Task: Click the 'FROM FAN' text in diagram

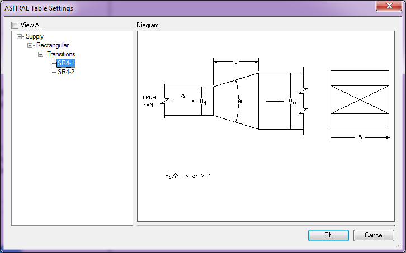Action: tap(149, 101)
